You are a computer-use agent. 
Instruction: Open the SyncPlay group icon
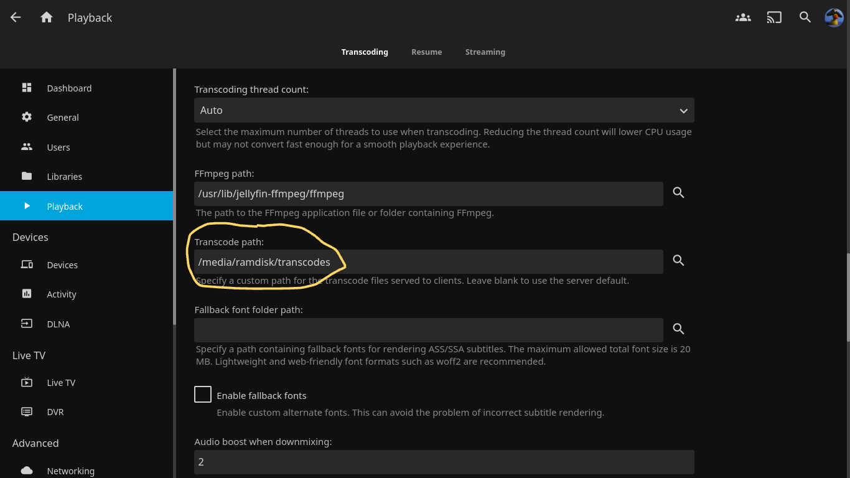[743, 17]
